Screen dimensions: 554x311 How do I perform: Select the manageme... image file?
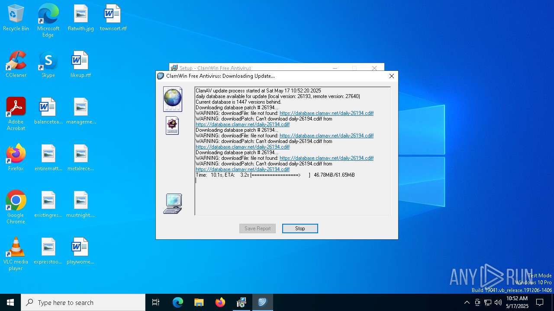[x=81, y=111]
